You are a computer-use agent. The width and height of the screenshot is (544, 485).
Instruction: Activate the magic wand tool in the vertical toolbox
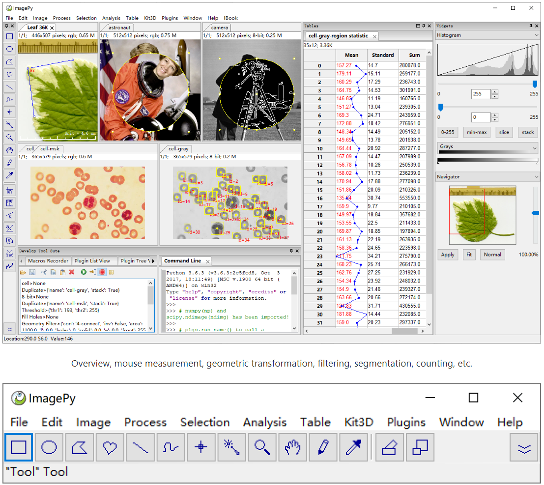9,124
